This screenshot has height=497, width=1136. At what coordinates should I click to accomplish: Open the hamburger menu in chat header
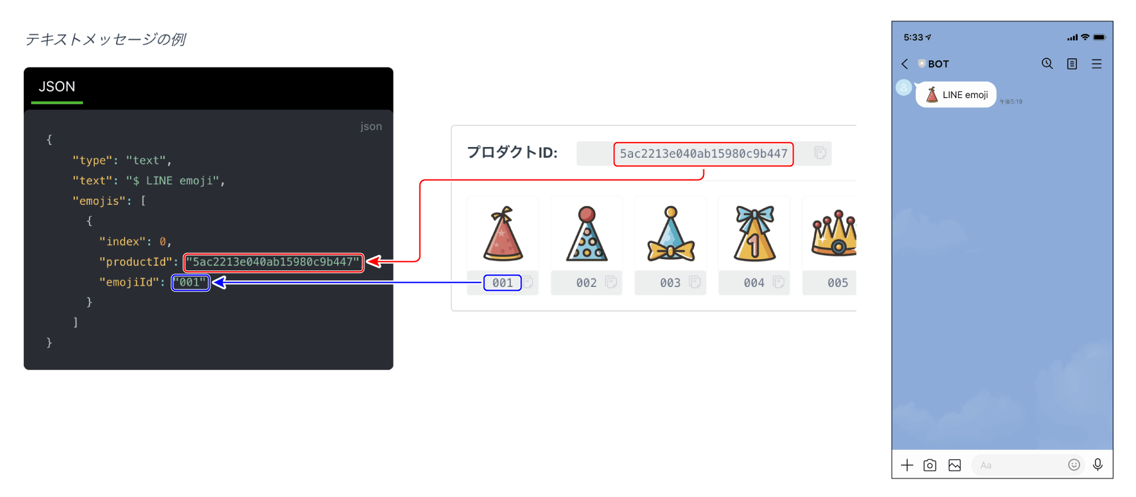1096,64
